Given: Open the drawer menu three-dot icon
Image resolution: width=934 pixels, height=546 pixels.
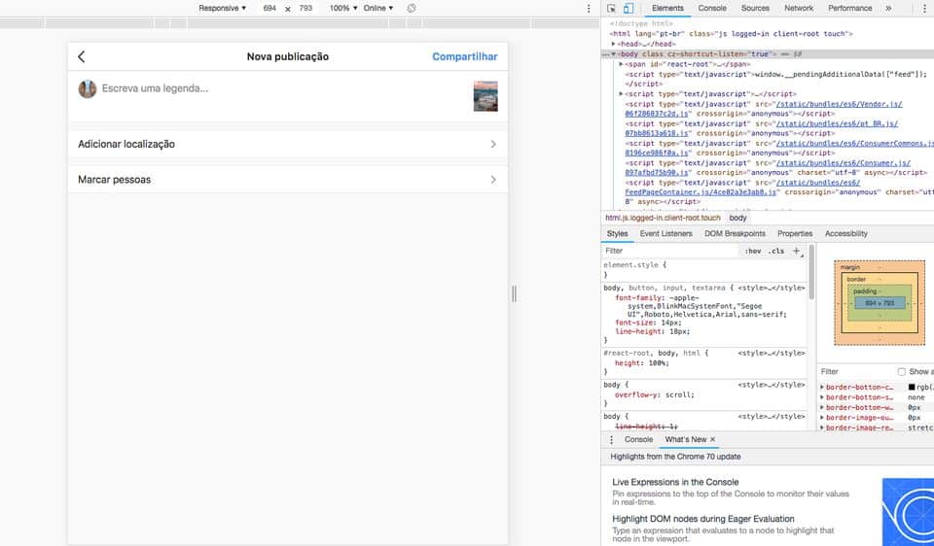Looking at the screenshot, I should (611, 439).
